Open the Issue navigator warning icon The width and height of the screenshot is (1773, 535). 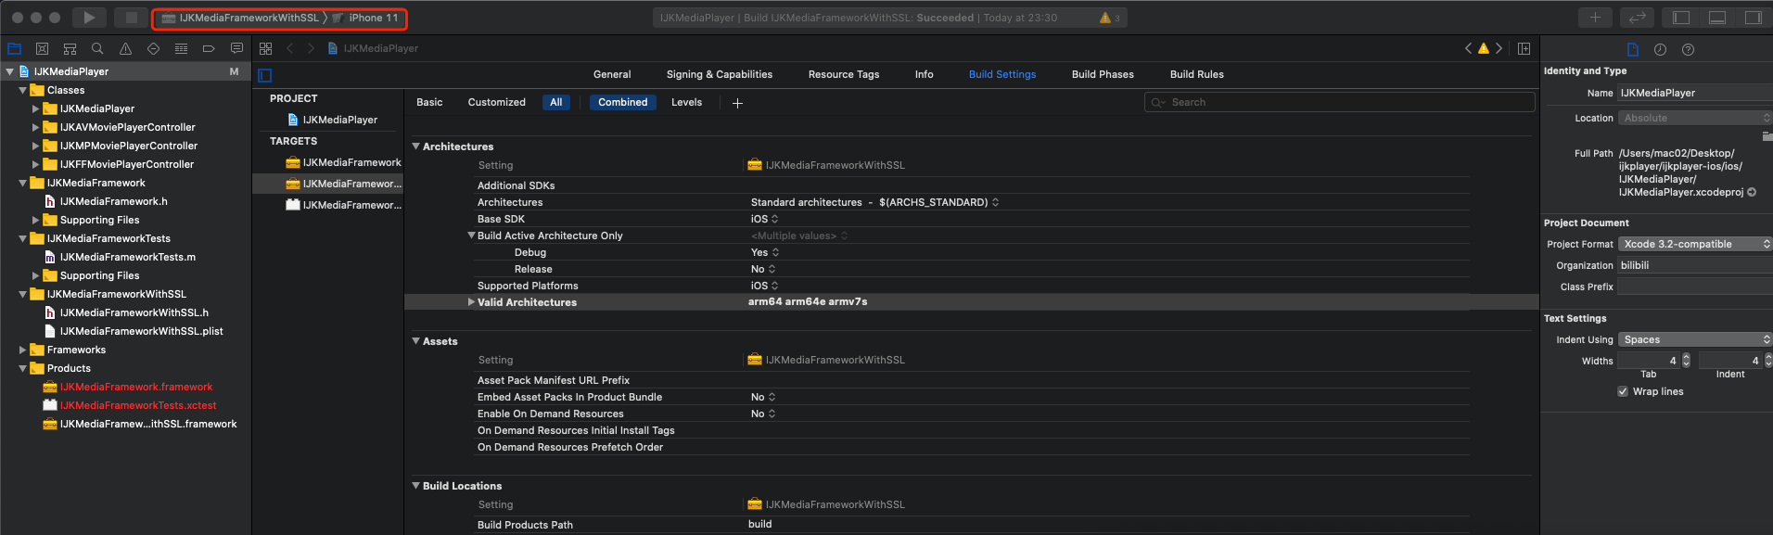point(125,48)
